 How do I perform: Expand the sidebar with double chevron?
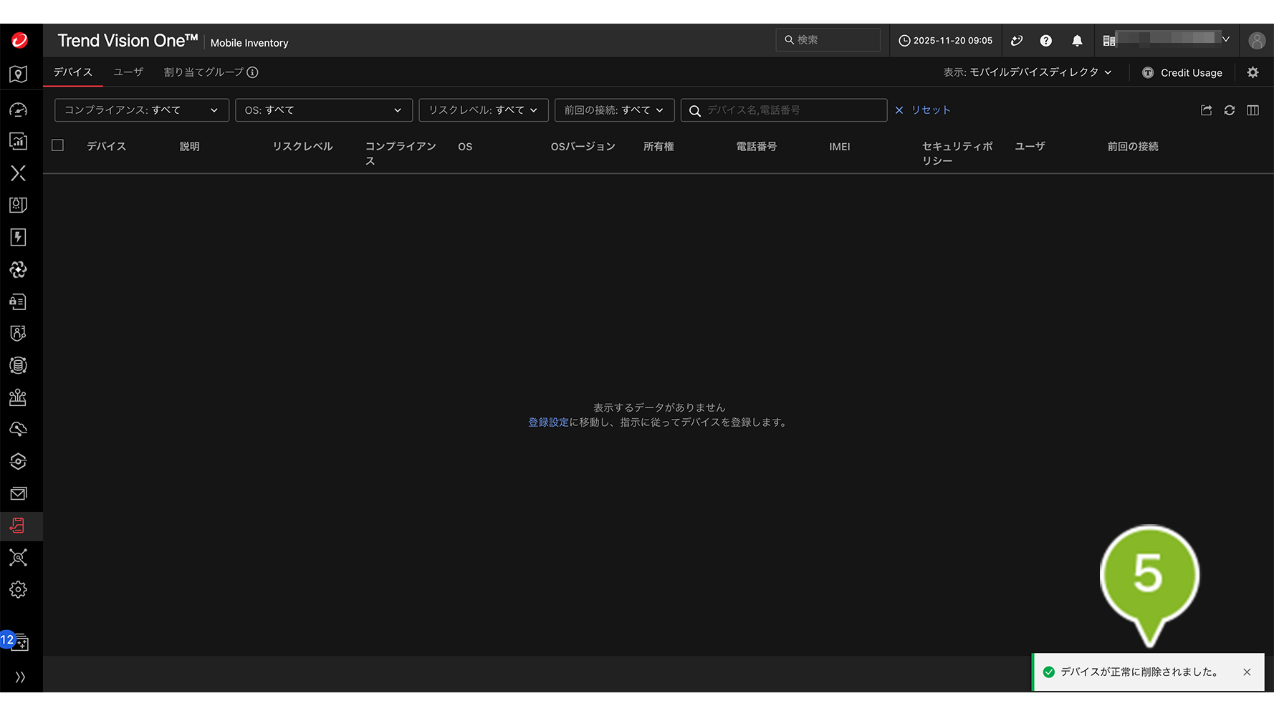[19, 677]
